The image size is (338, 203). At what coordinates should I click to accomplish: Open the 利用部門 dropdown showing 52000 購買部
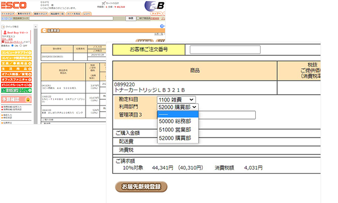178,107
